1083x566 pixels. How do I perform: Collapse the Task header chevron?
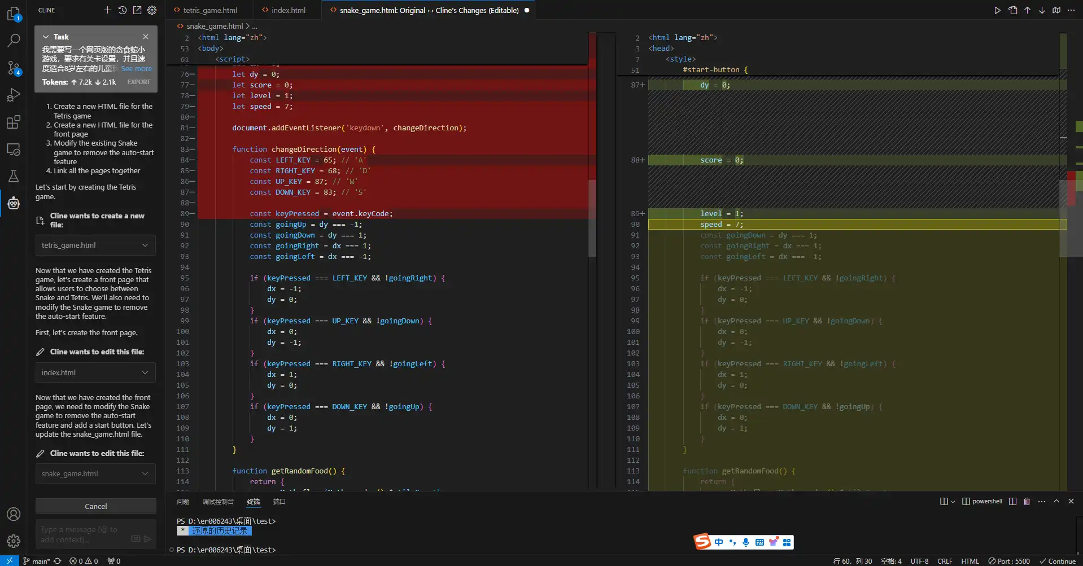coord(46,37)
